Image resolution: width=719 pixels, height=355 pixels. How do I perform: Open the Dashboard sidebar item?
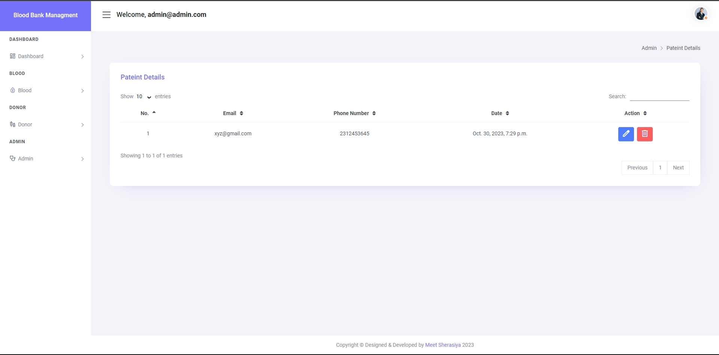tap(45, 56)
